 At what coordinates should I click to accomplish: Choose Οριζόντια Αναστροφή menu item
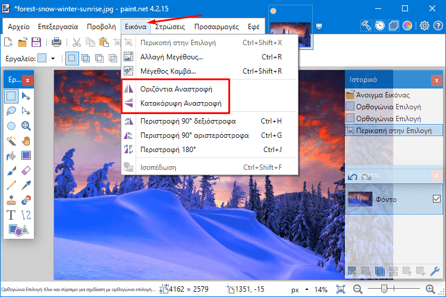point(209,89)
